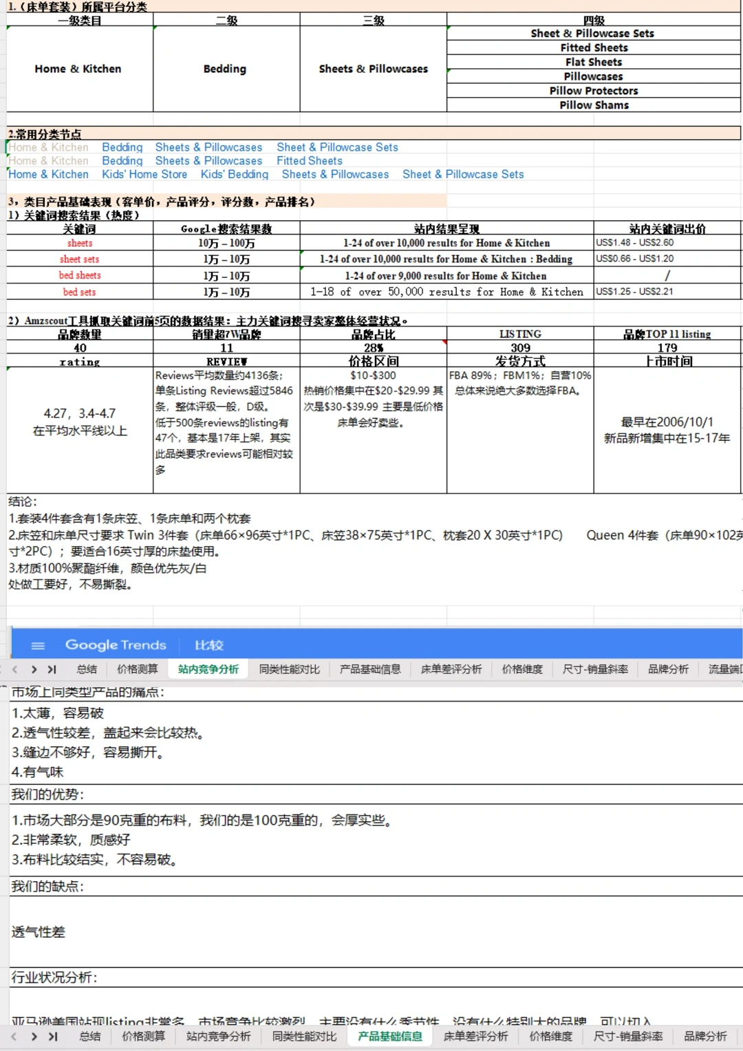
Task: Click the Kids' Bedding hyperlink
Action: (235, 174)
